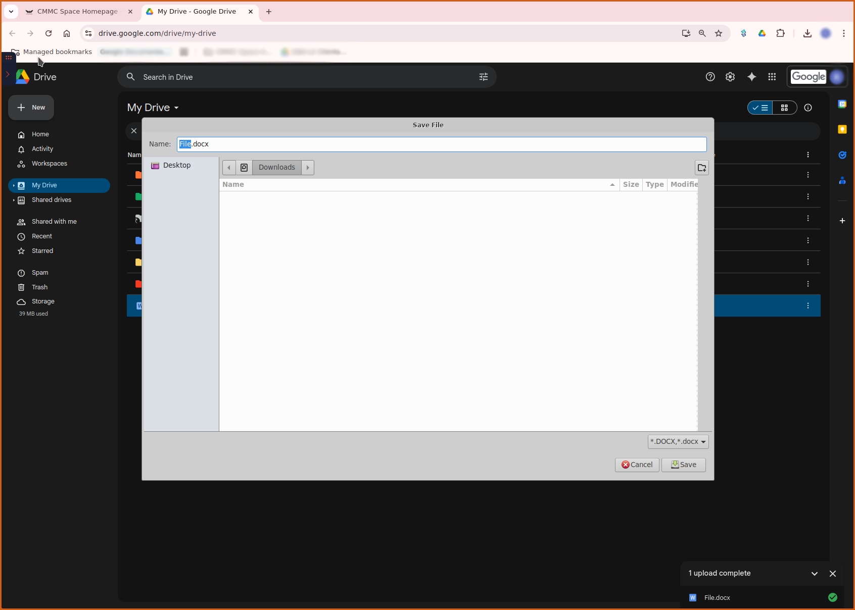Sort files by Size column

click(x=631, y=184)
